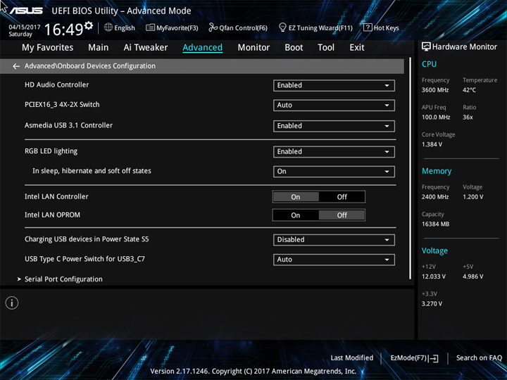Open the sleep, hibernate and soft off states dropdown
The width and height of the screenshot is (507, 380).
[334, 172]
